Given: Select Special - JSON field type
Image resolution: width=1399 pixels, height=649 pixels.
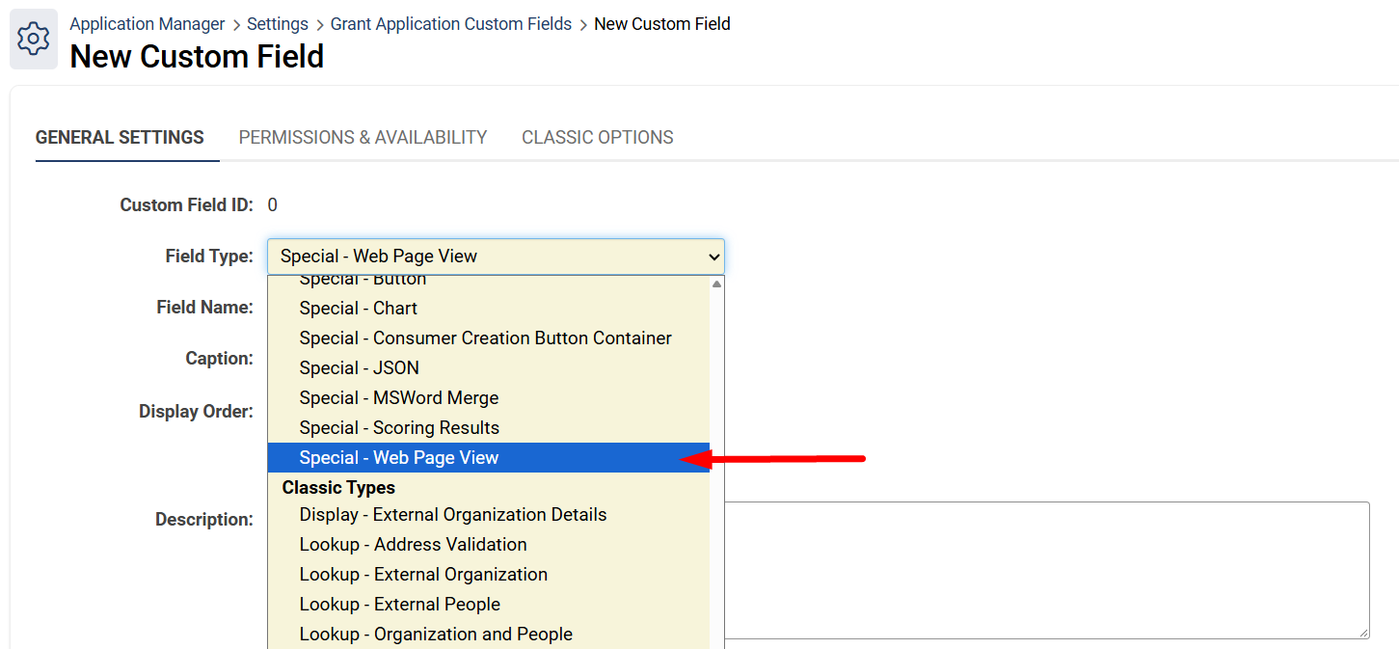Looking at the screenshot, I should [489, 368].
